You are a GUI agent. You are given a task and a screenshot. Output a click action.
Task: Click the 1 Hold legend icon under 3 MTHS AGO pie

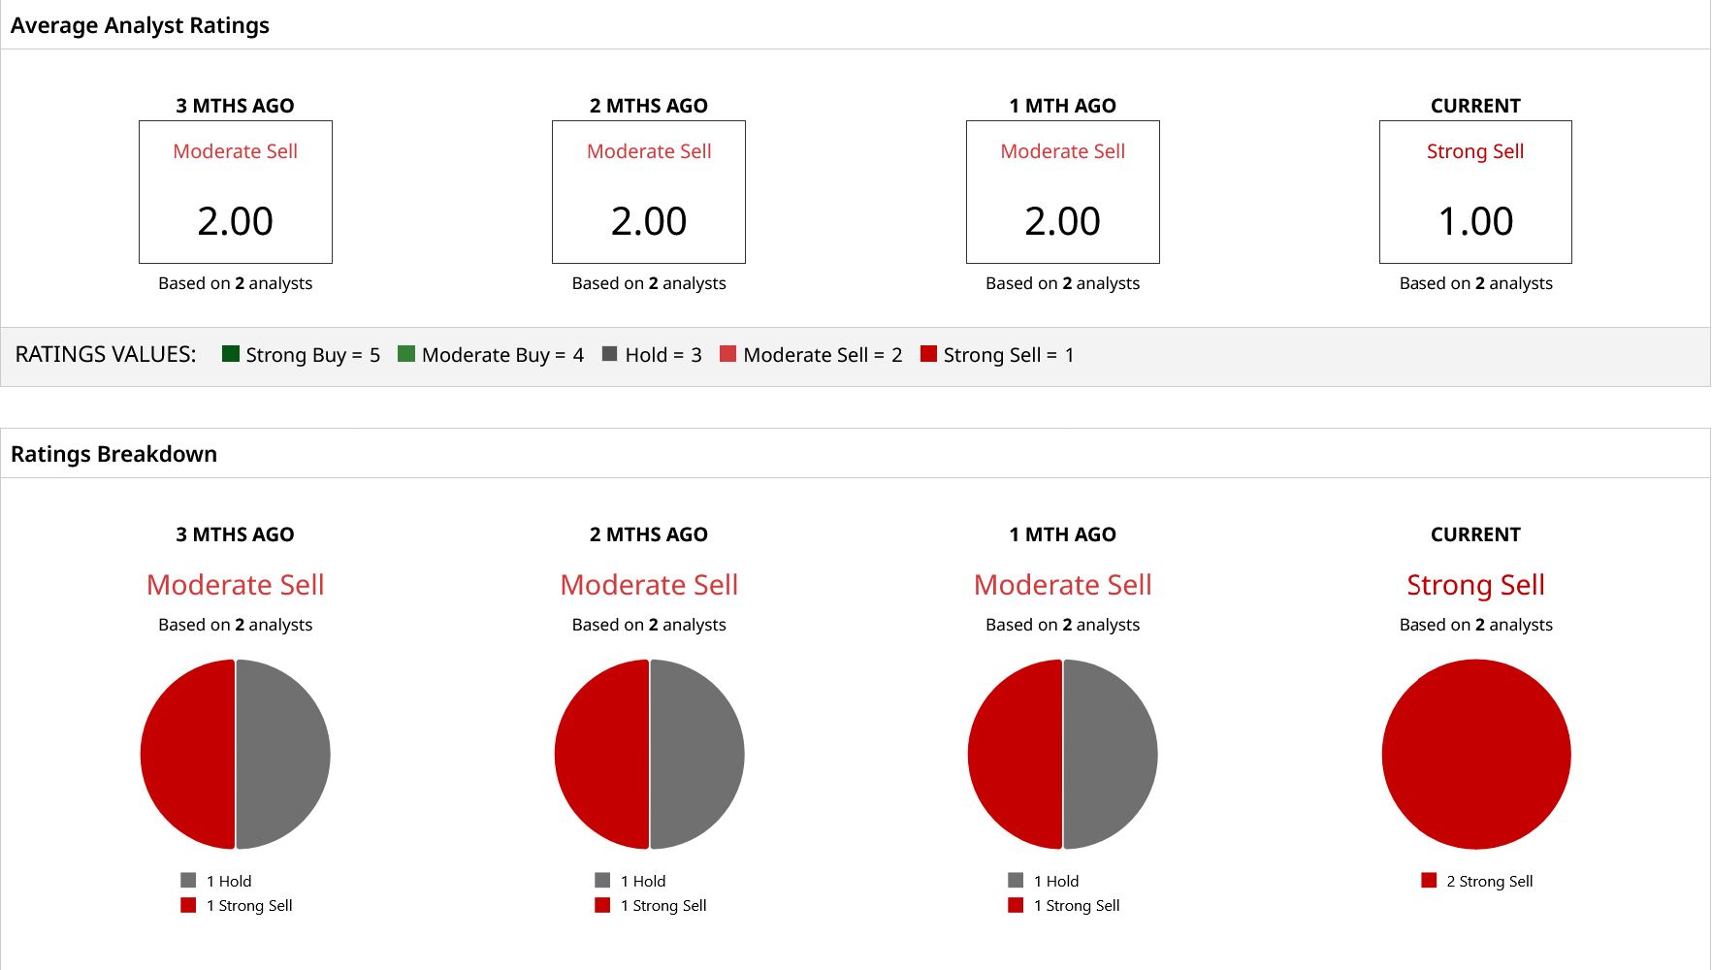[x=188, y=880]
